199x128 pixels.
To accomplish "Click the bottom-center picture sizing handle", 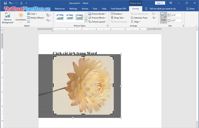I will point(73,118).
